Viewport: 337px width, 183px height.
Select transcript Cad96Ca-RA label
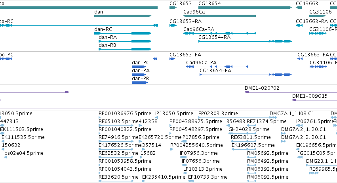198,29
